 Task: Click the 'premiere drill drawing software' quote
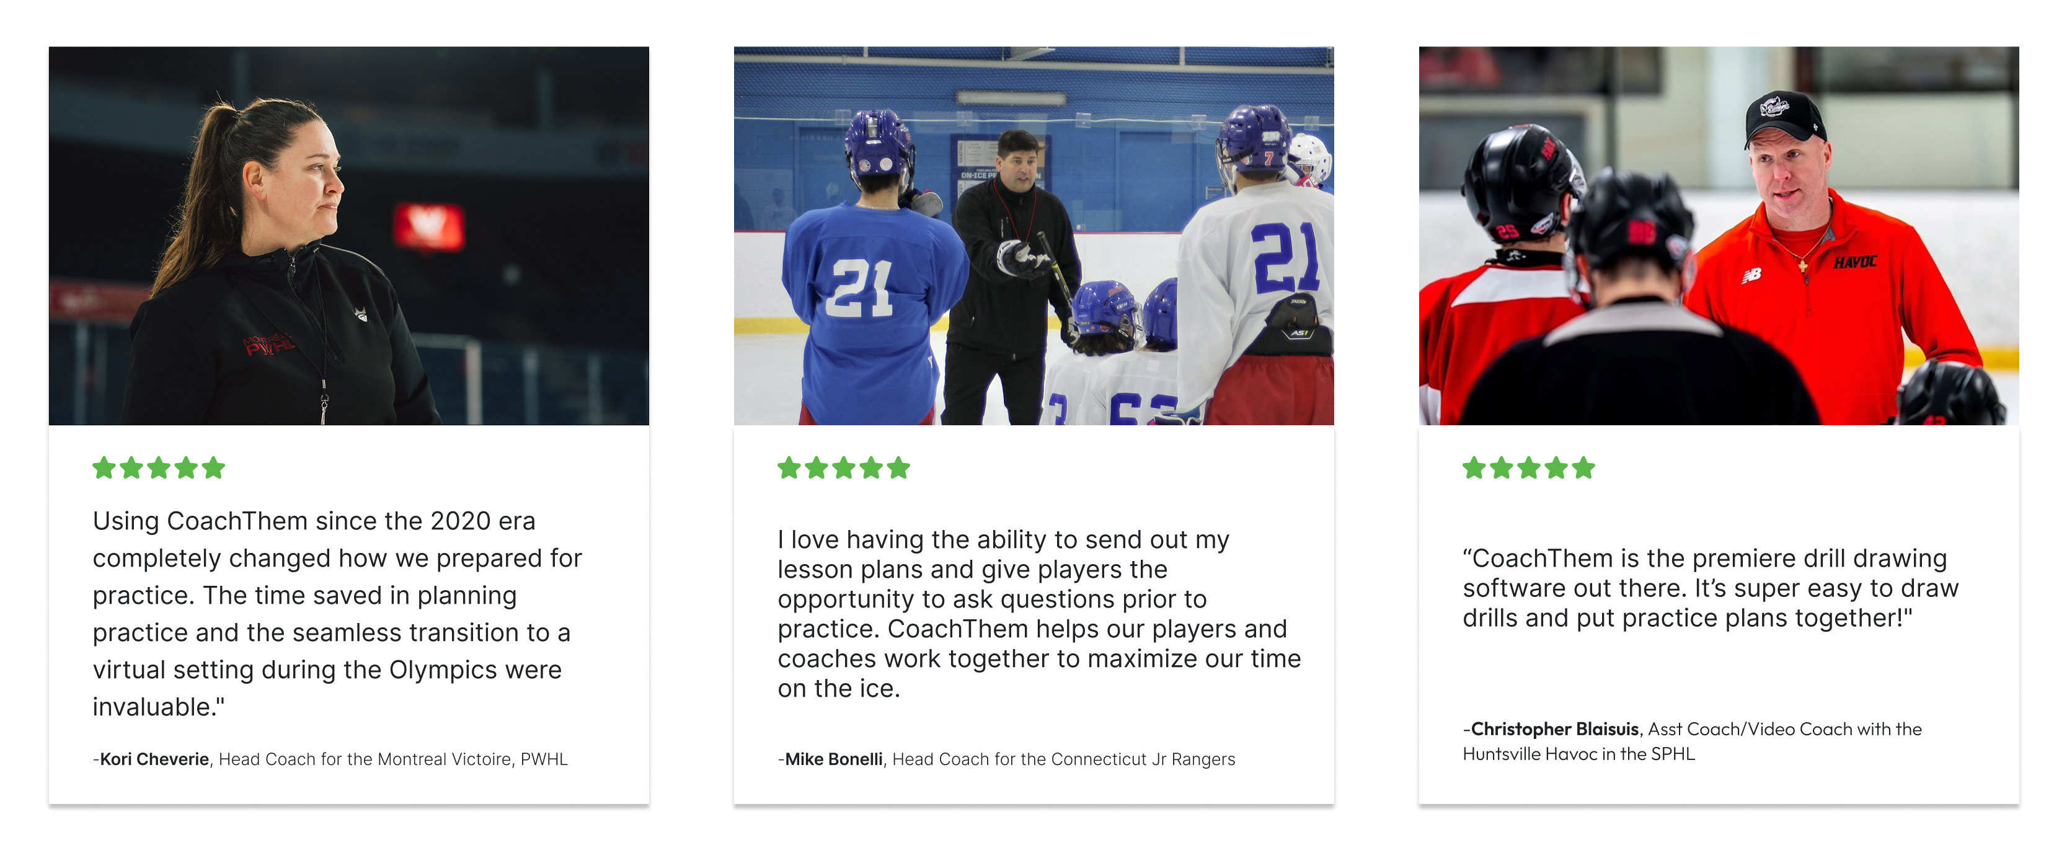coord(1711,588)
